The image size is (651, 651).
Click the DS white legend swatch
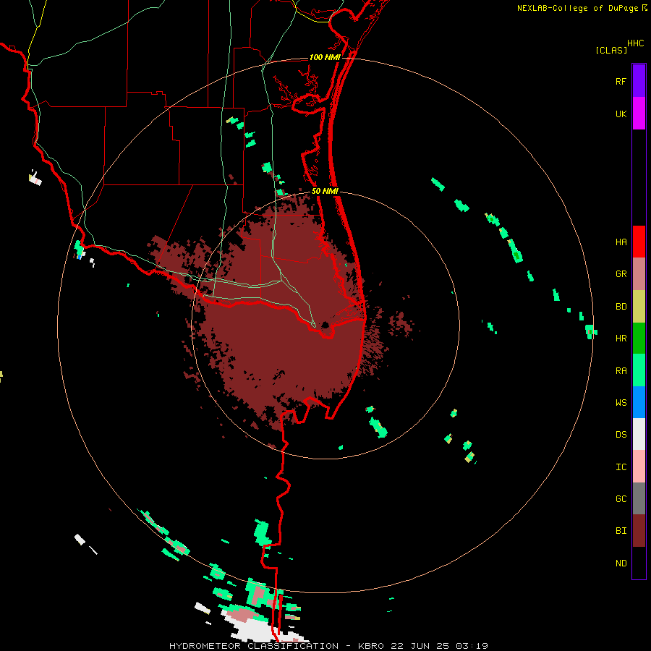tap(639, 434)
